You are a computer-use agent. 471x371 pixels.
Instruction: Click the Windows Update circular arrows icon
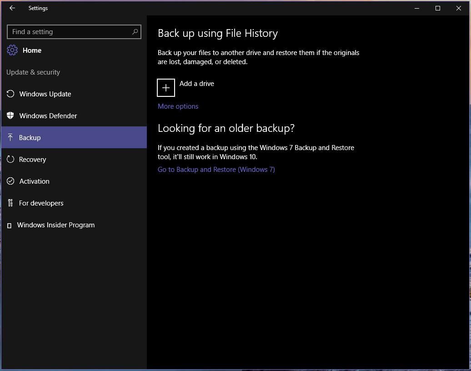(x=10, y=94)
